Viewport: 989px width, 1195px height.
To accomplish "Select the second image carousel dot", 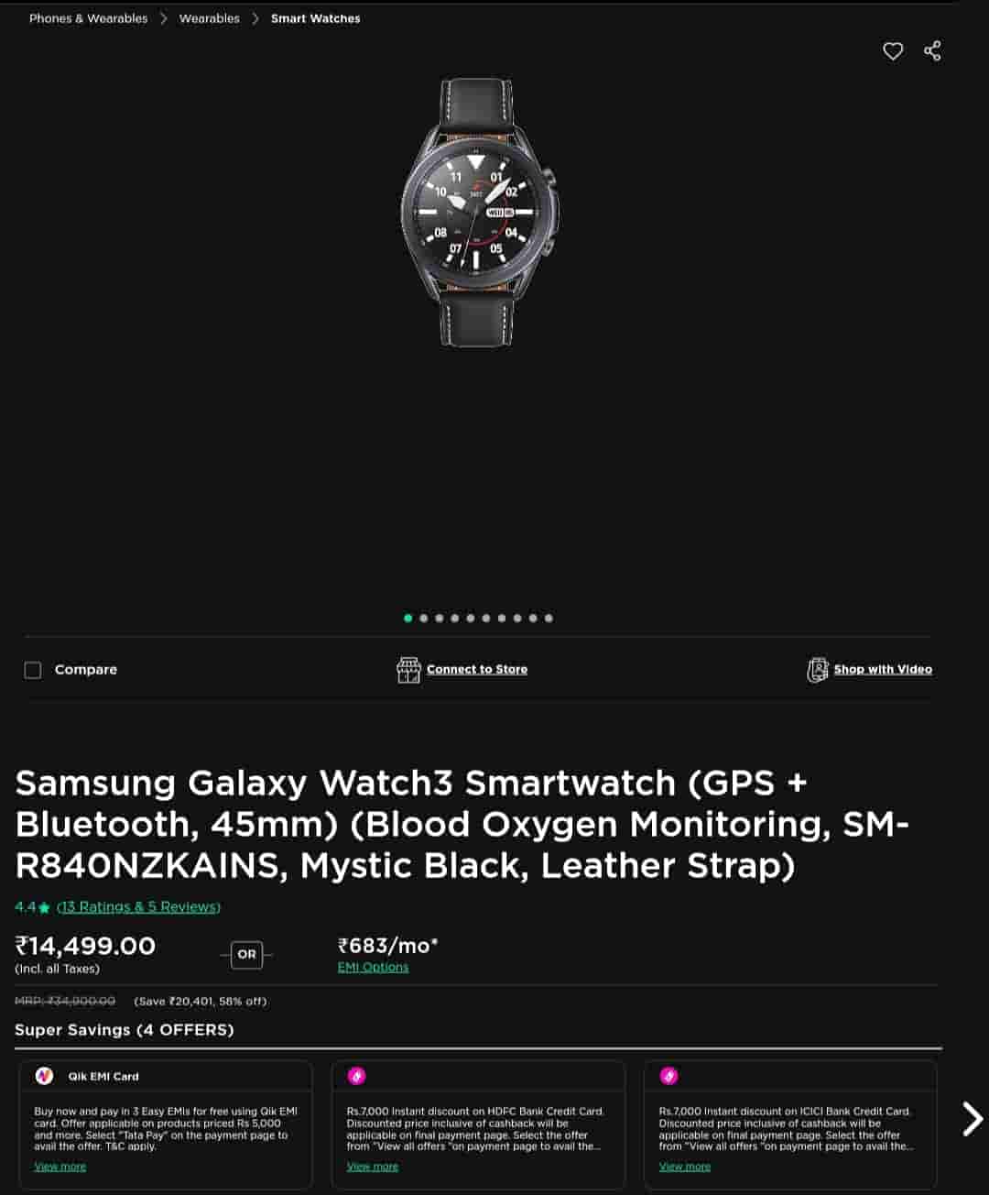I will [423, 618].
